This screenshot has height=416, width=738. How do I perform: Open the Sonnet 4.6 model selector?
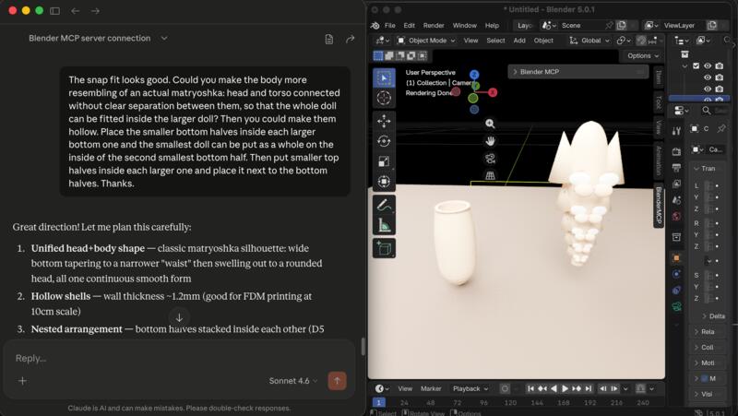(293, 381)
